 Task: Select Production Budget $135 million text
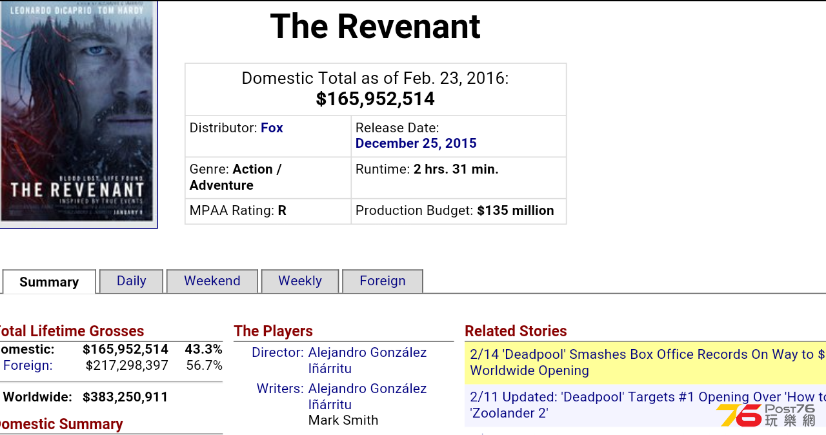coord(454,210)
